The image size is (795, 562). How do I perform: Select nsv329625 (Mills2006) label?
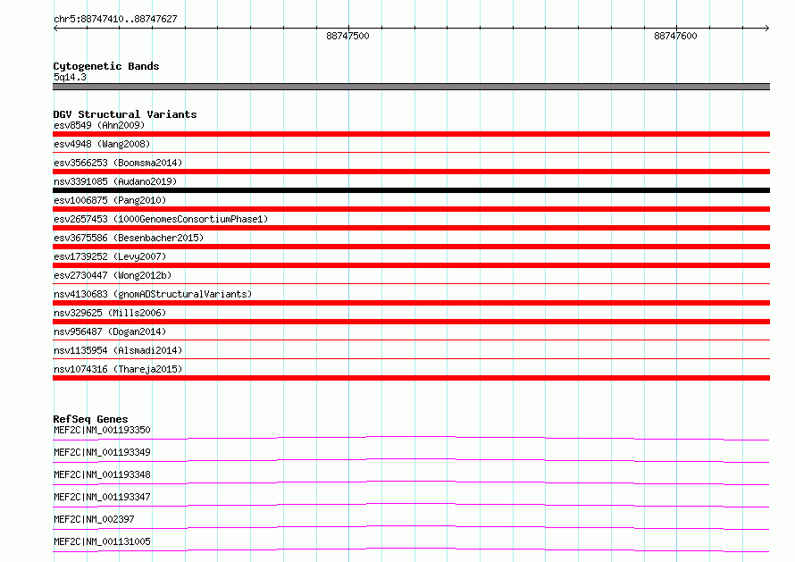pyautogui.click(x=110, y=313)
